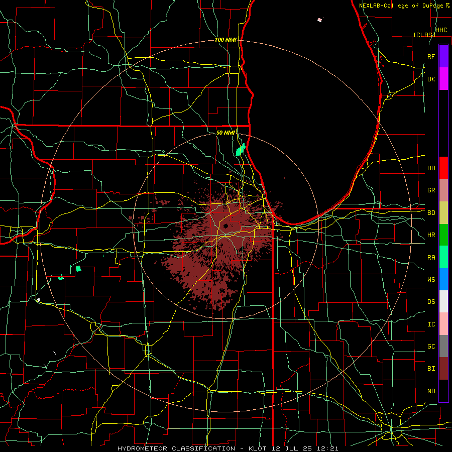Click the [CLAS] units label
This screenshot has width=452, height=452.
pos(424,35)
